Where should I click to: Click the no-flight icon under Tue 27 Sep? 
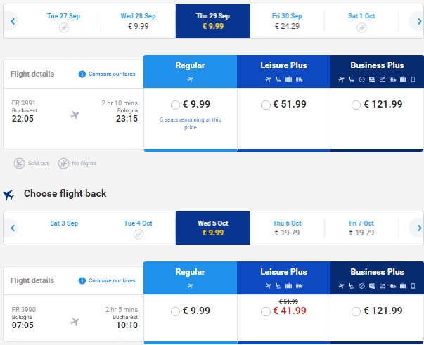pos(64,28)
